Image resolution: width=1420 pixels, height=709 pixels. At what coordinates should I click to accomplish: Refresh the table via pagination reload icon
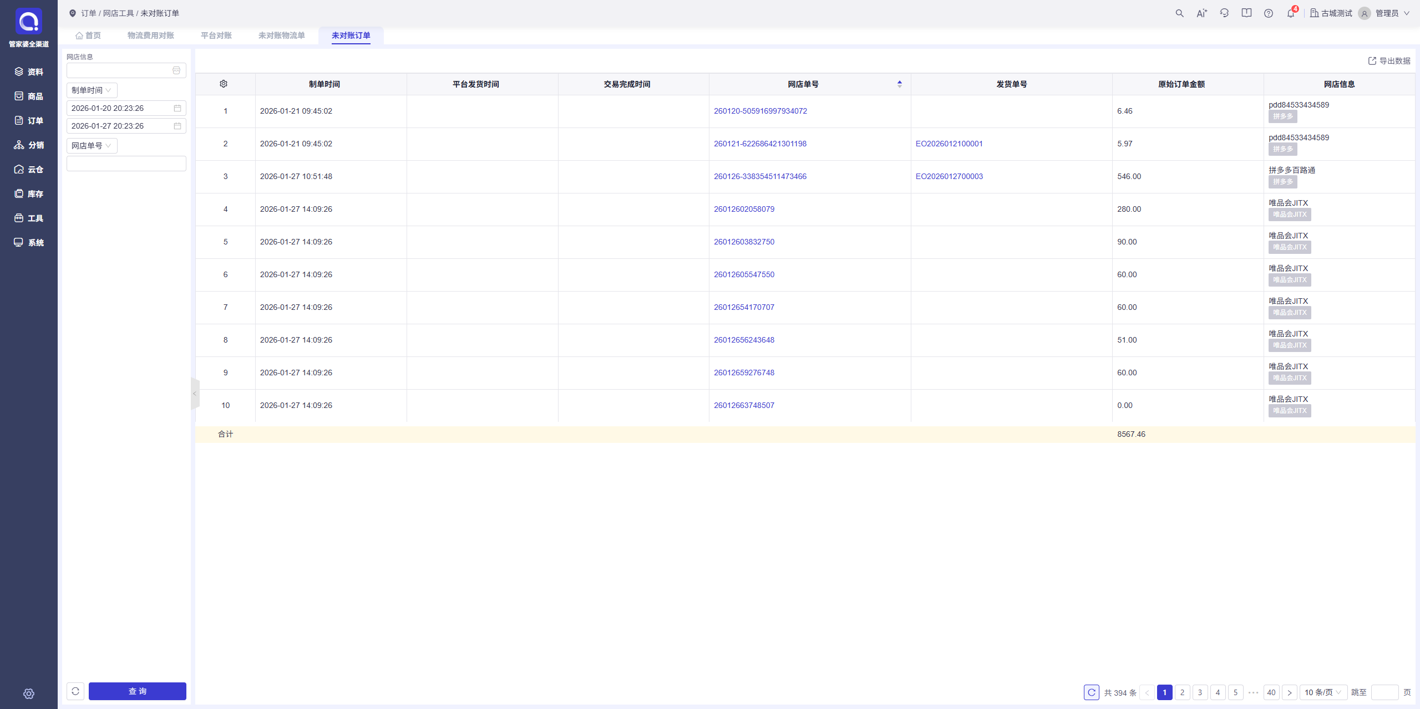click(1092, 692)
